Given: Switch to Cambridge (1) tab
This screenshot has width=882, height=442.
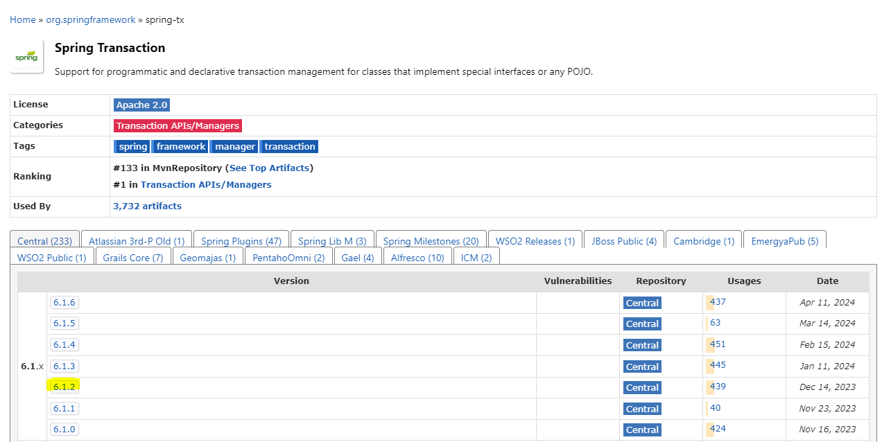Looking at the screenshot, I should (704, 241).
